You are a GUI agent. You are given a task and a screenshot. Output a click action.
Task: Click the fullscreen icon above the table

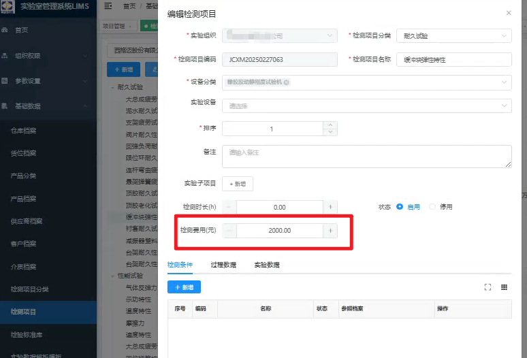pos(488,287)
